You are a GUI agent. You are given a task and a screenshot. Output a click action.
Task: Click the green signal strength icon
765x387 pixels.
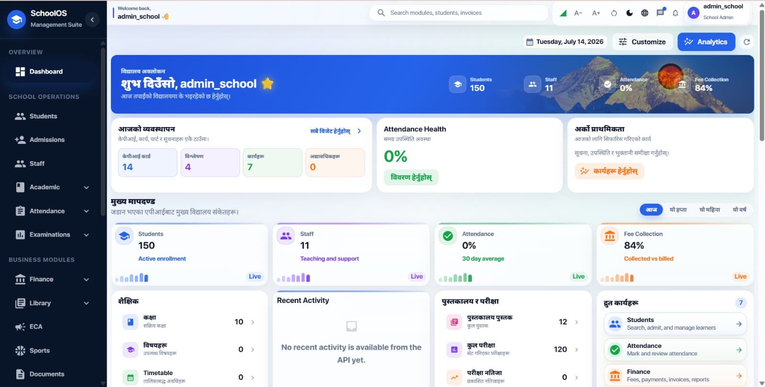(x=563, y=13)
